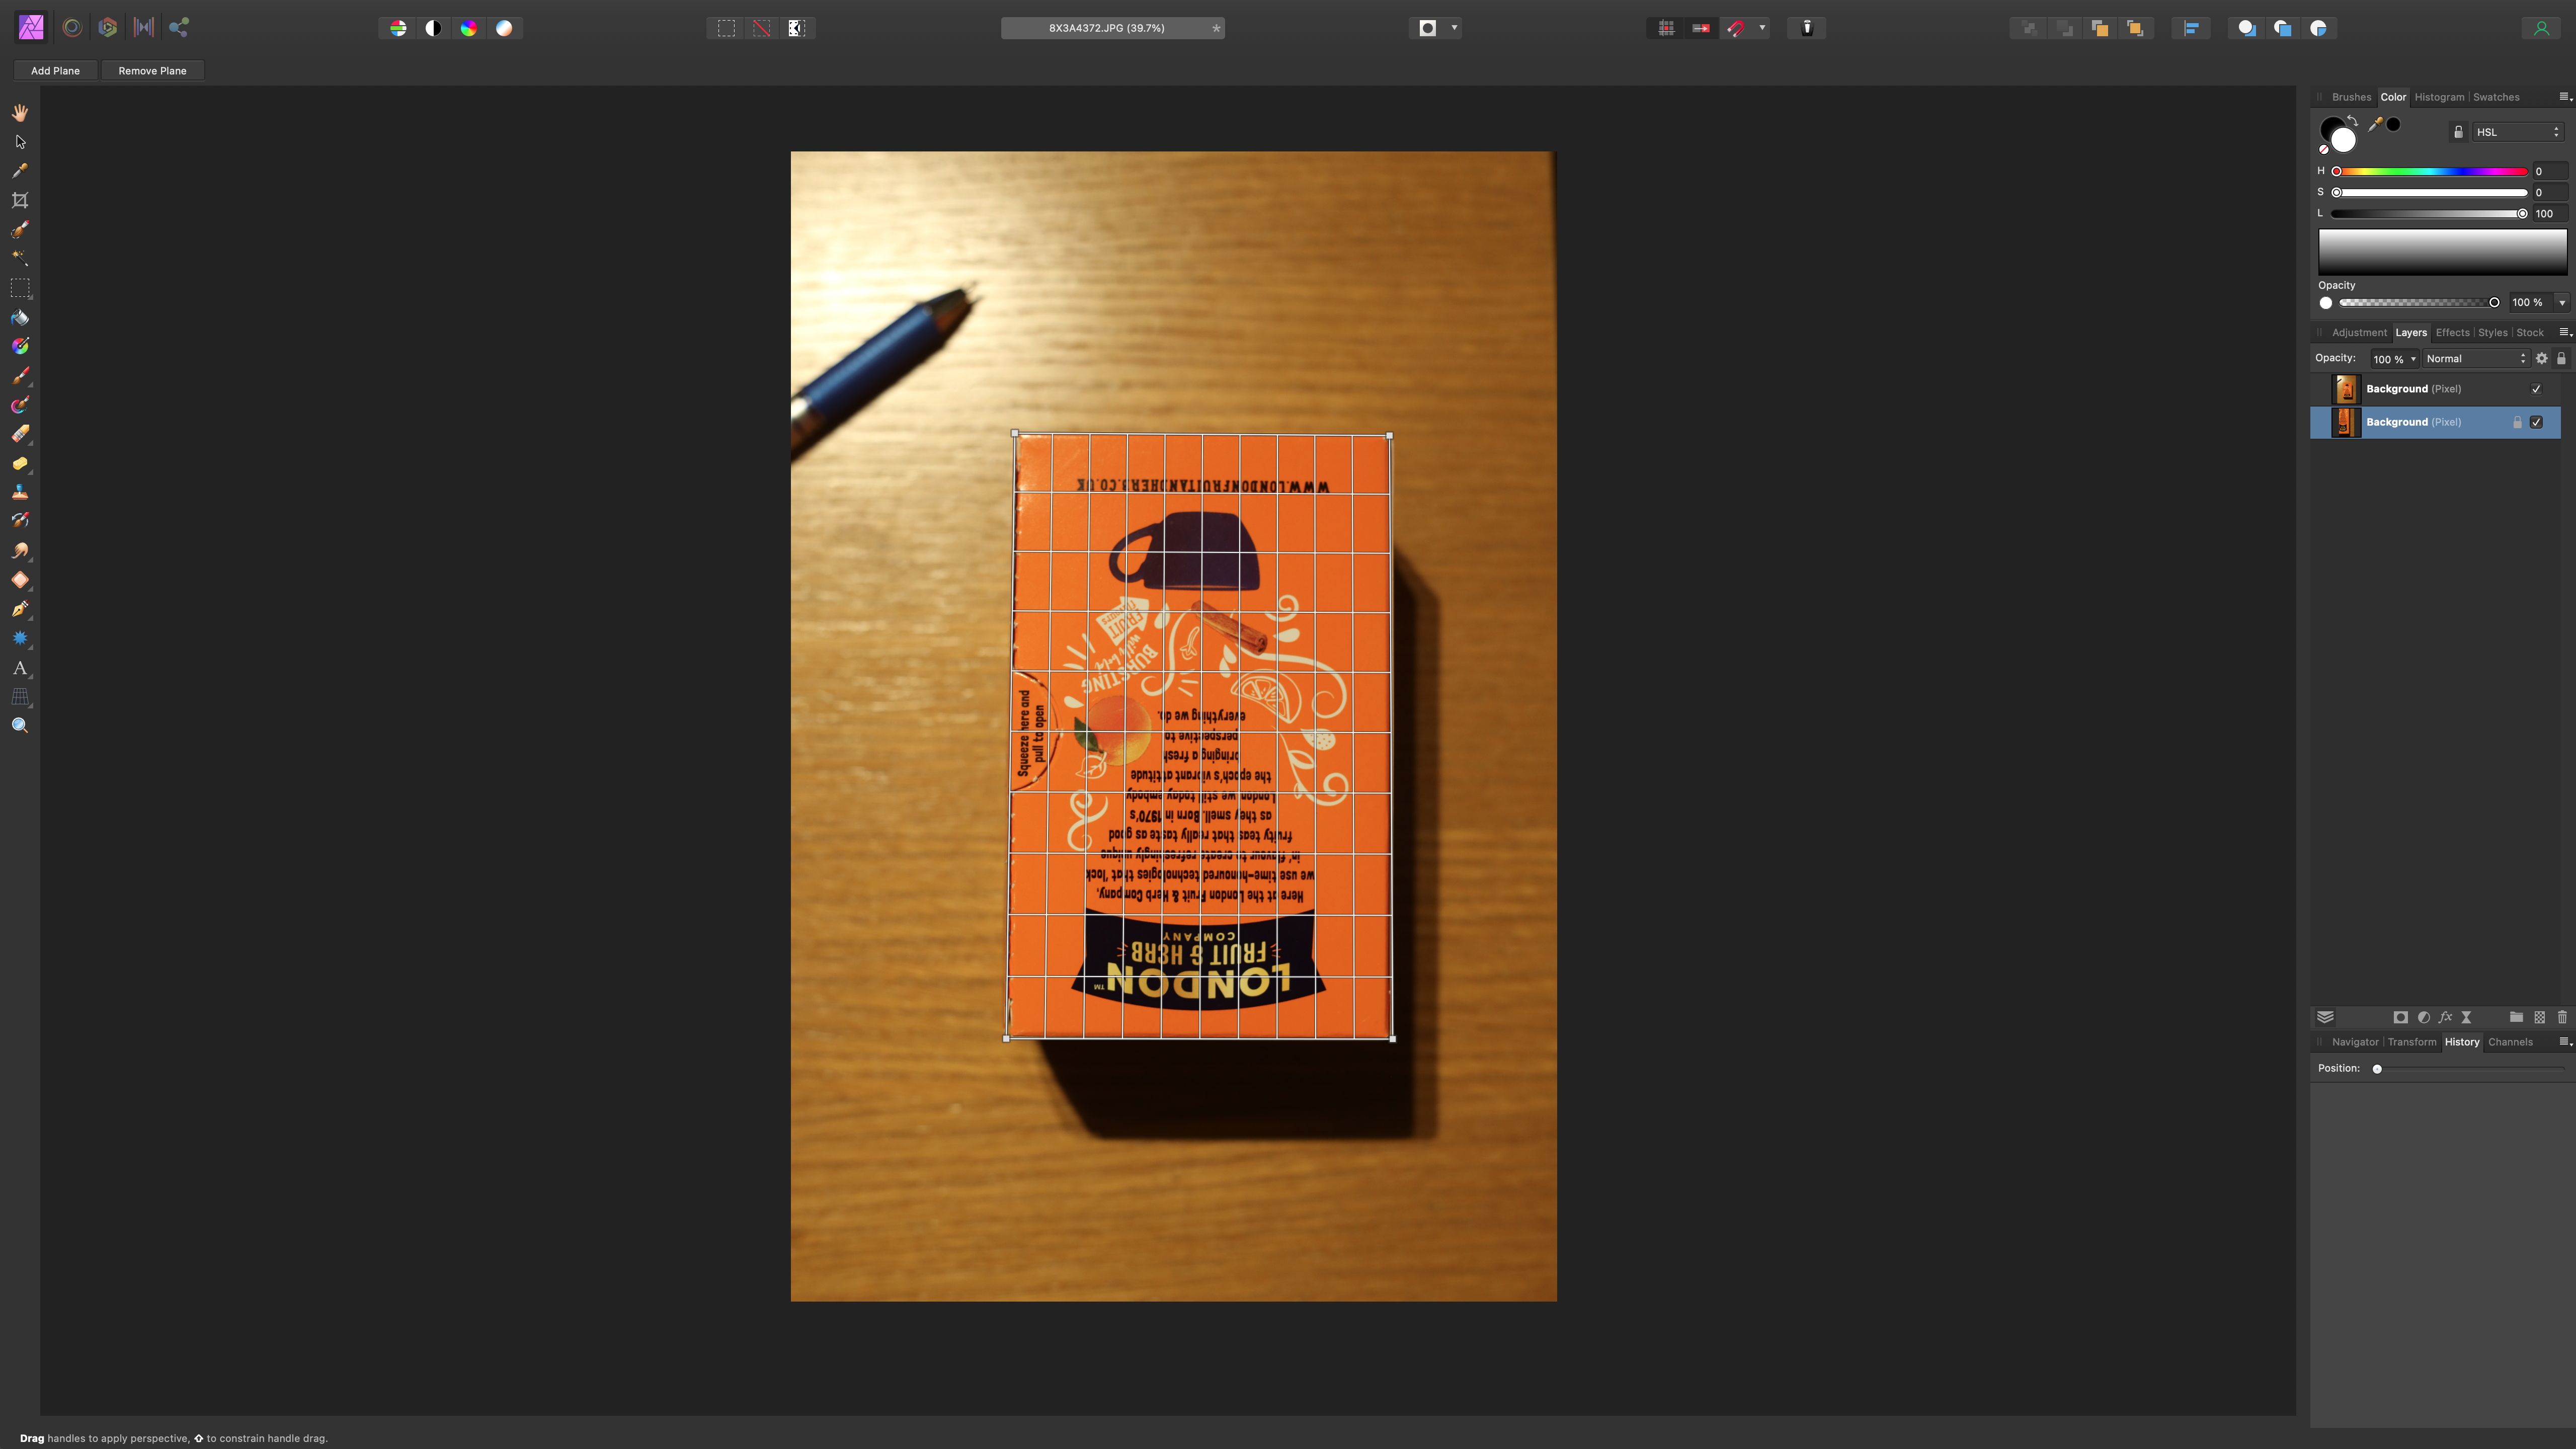Viewport: 2576px width, 1449px height.
Task: Switch to the Adjustment tab
Action: pos(2359,332)
